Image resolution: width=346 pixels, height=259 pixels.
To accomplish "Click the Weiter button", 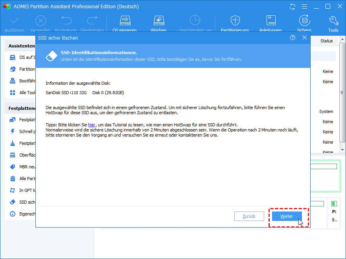I will coord(287,216).
